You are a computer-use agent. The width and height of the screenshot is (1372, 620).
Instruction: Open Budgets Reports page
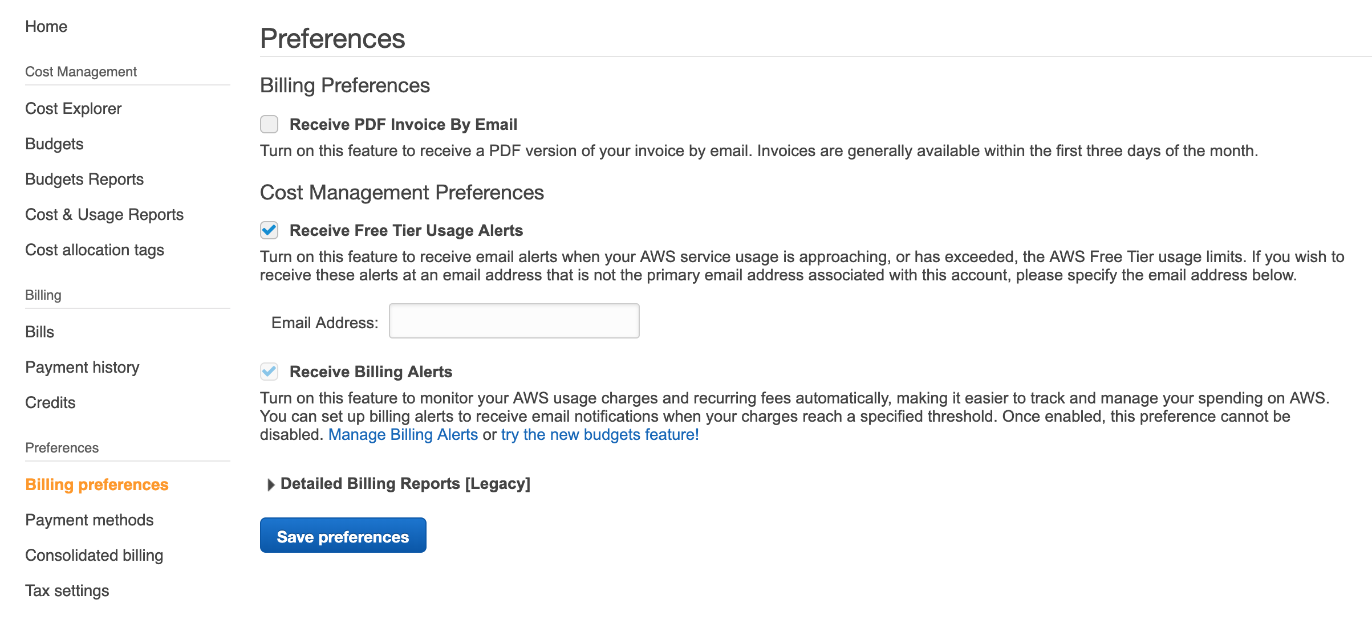(x=84, y=179)
